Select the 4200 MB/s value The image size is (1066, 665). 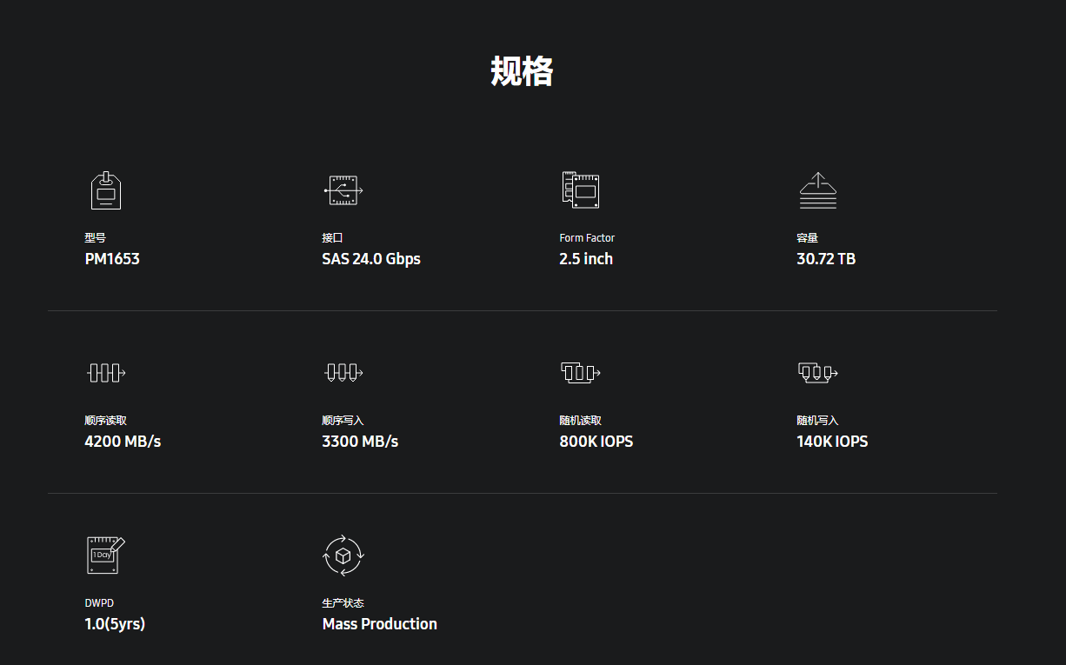pos(123,442)
